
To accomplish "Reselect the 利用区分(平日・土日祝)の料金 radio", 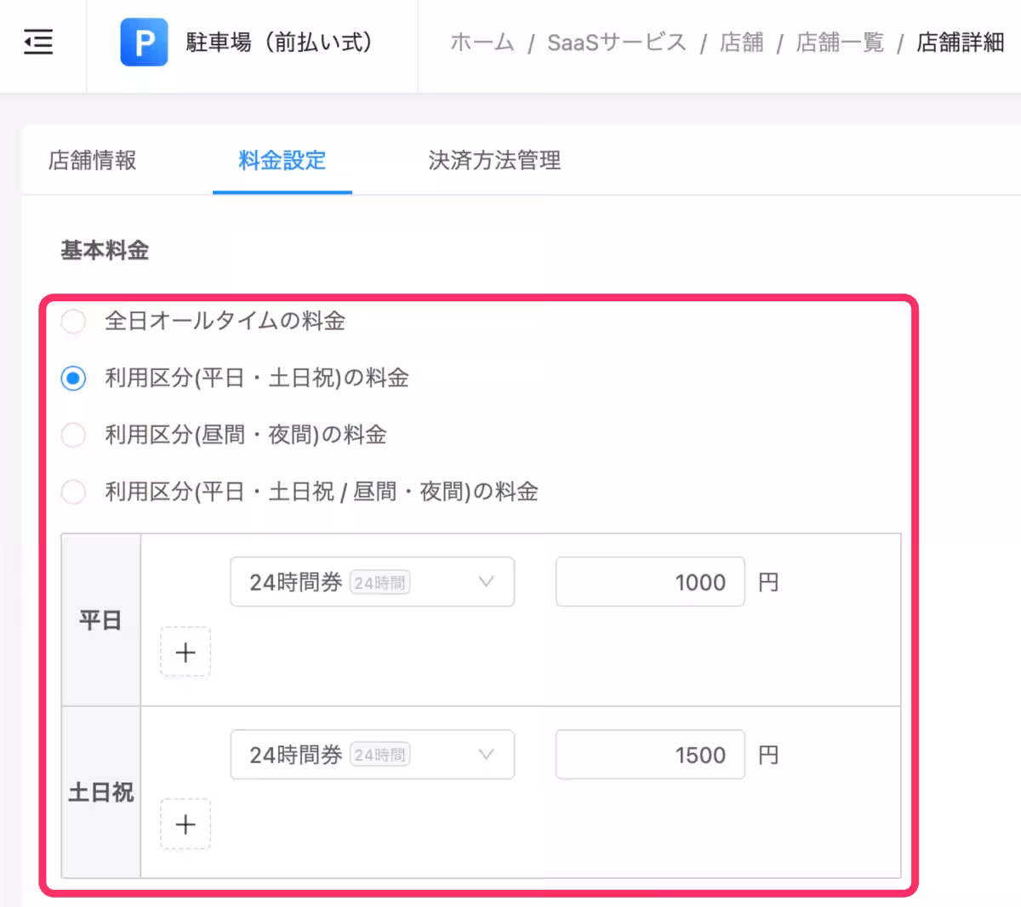I will click(x=73, y=379).
